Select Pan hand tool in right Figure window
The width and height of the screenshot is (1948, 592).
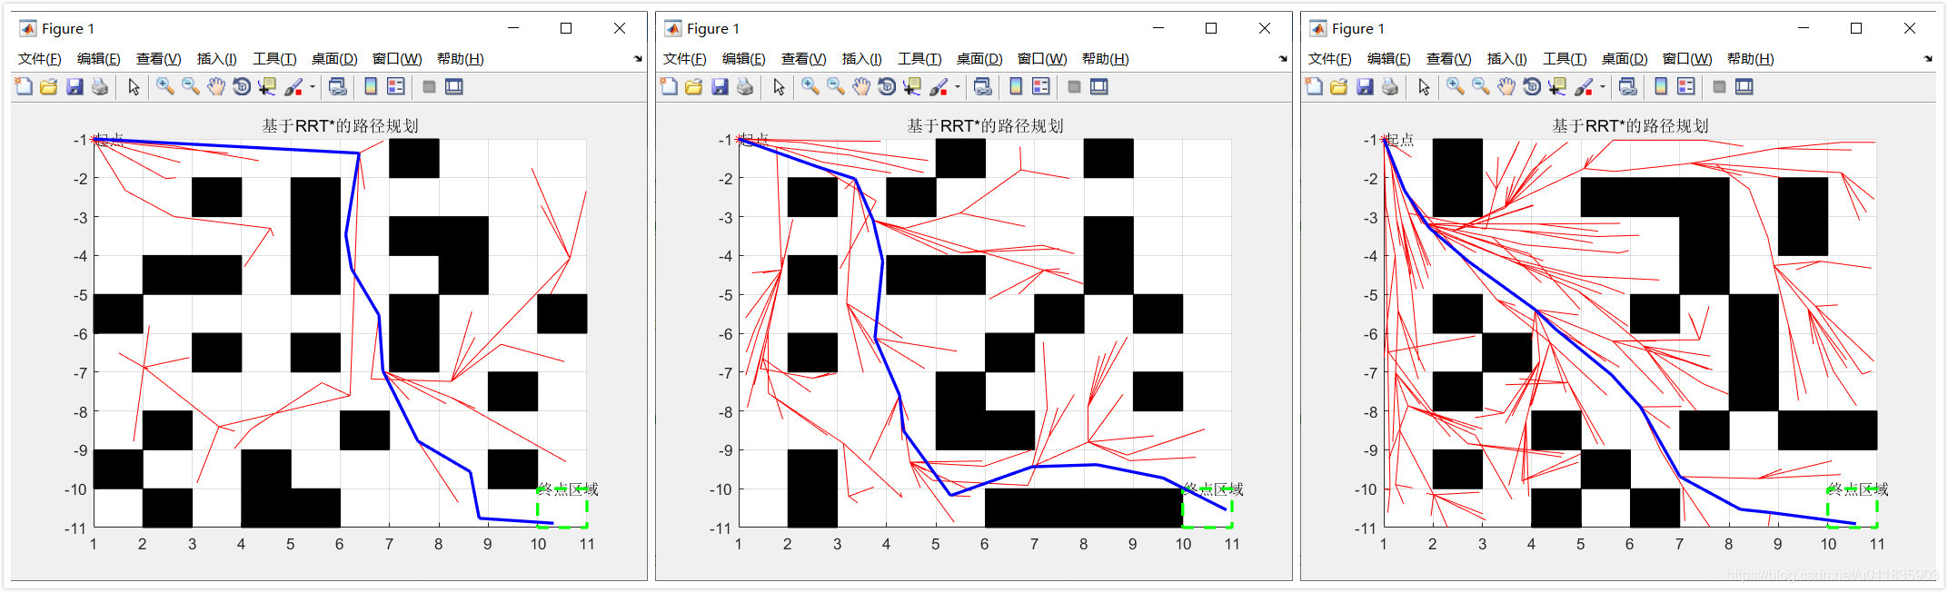[1506, 86]
